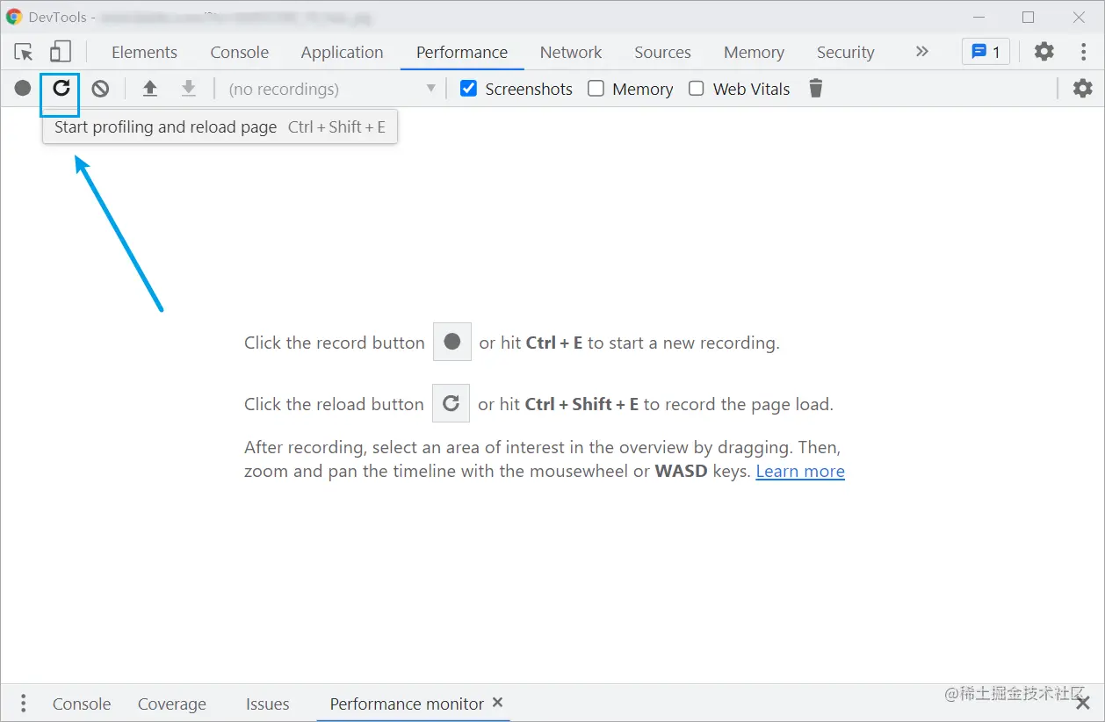Minimize the DevTools window
The image size is (1105, 722).
[x=979, y=17]
